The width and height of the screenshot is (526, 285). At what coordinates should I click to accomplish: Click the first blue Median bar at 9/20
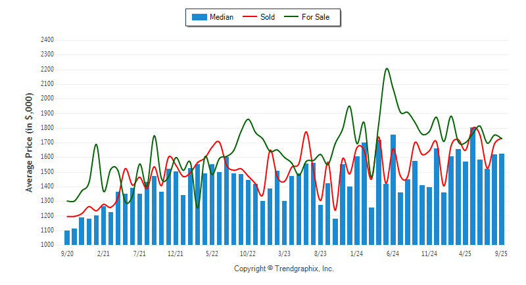pyautogui.click(x=67, y=238)
